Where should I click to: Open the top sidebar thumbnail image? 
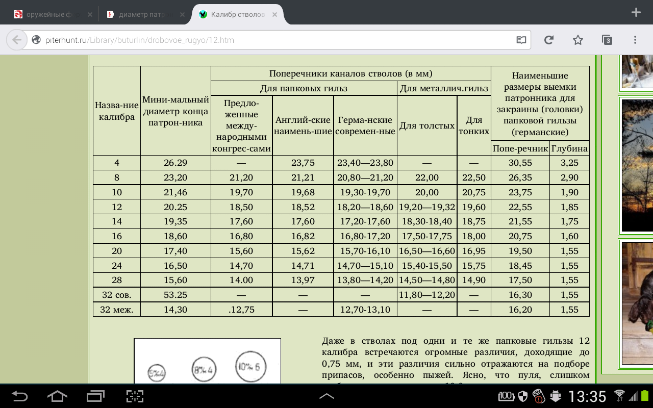tap(637, 70)
